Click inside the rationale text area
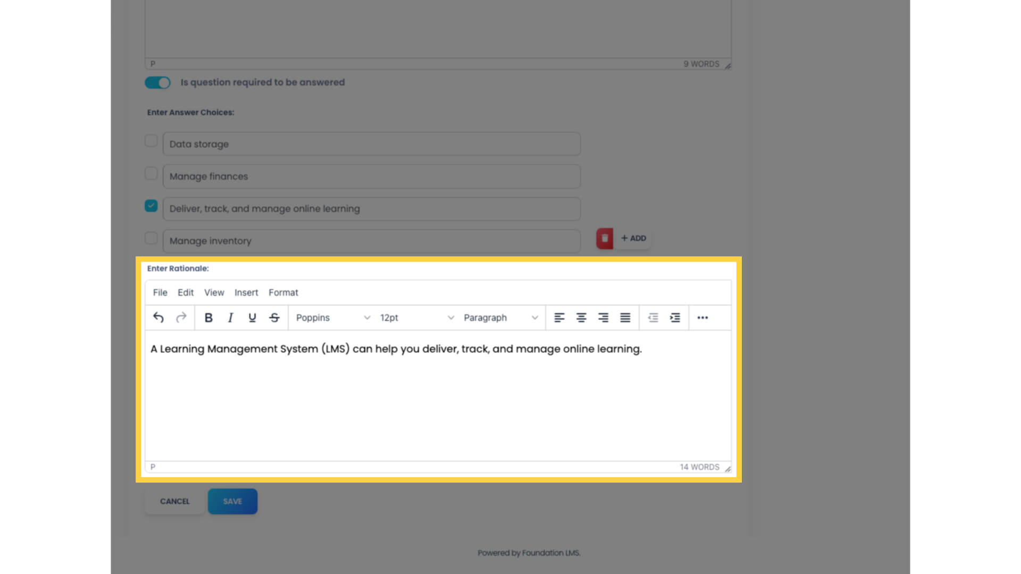Viewport: 1021px width, 574px height. pos(438,396)
